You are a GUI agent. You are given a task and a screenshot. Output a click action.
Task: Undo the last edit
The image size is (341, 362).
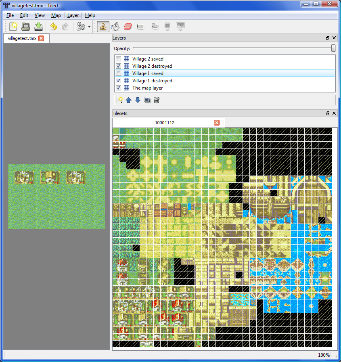(x=53, y=27)
